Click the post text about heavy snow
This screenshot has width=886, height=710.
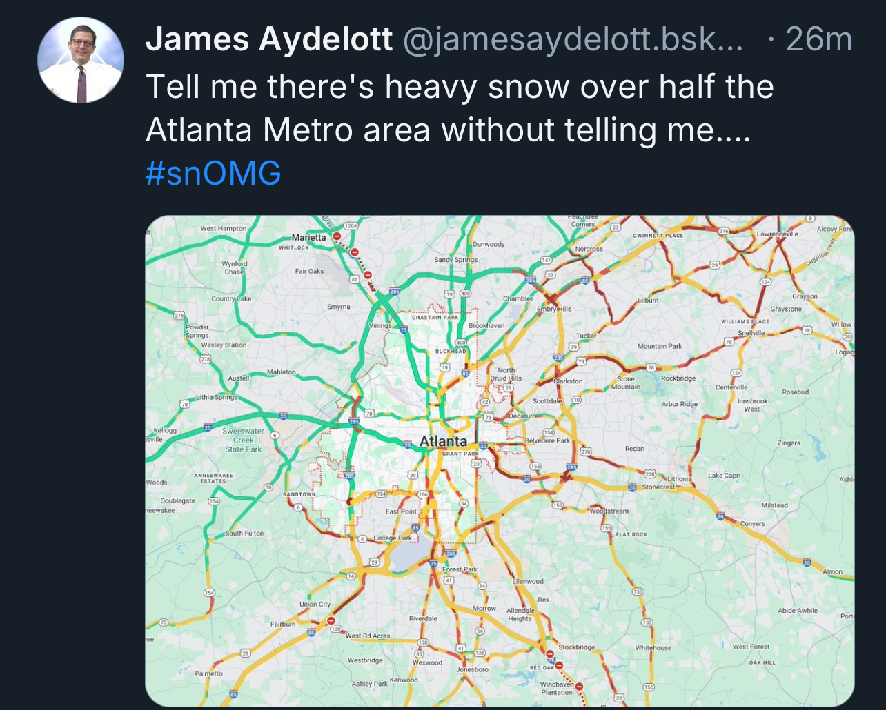(460, 108)
